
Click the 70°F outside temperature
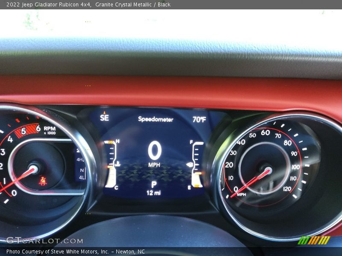pyautogui.click(x=199, y=119)
